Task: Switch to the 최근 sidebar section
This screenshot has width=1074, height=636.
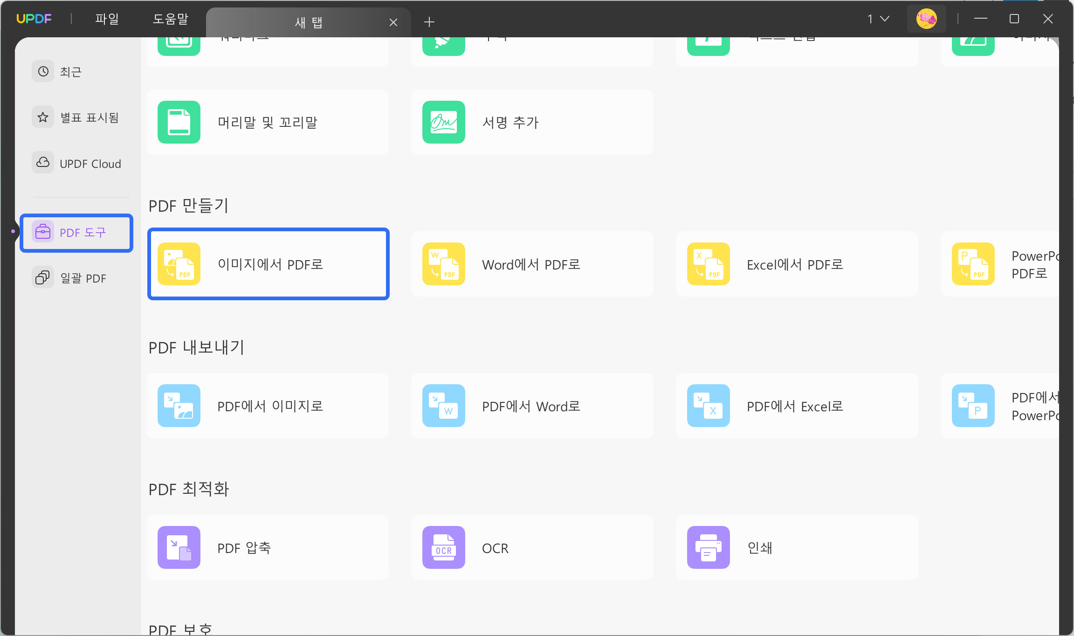Action: point(70,71)
